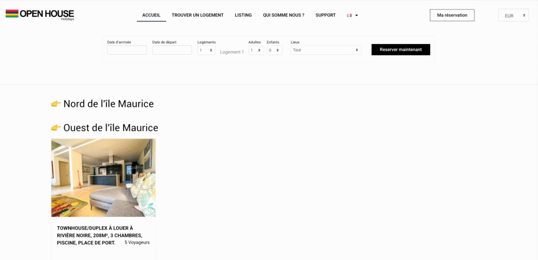Screen dimensions: 538x260
Task: Open the ACCUEIL menu item
Action: (x=151, y=15)
